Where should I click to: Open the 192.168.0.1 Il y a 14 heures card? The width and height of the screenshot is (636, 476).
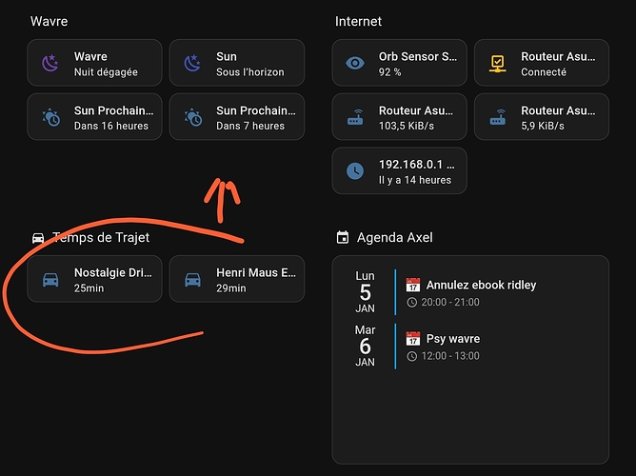coord(400,170)
